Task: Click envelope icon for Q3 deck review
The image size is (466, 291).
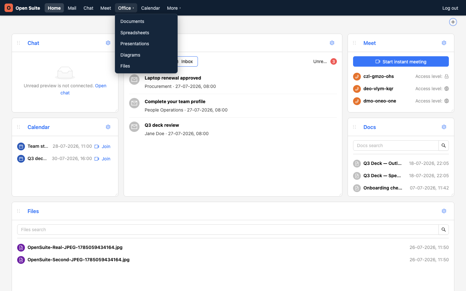Action: click(x=134, y=127)
